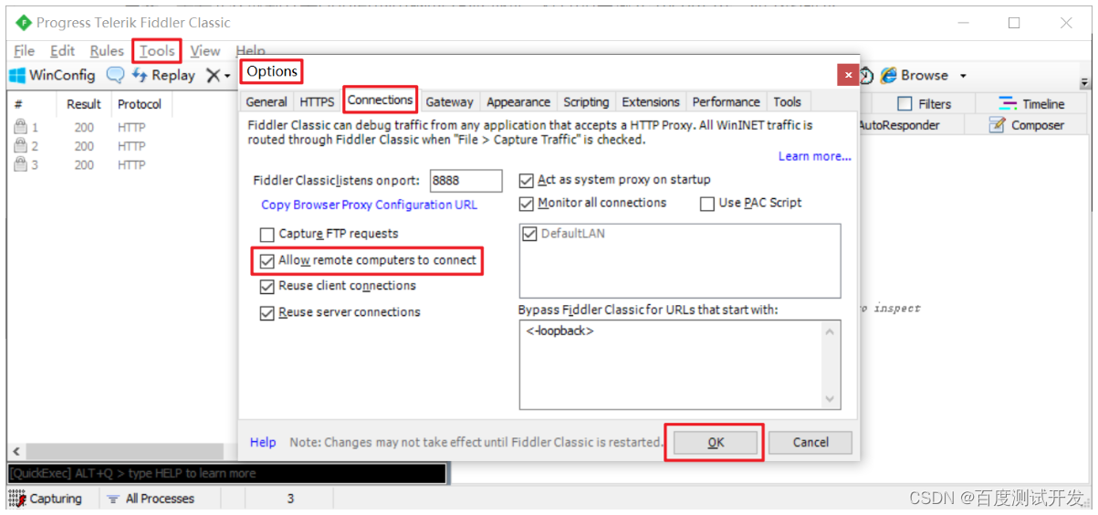The image size is (1098, 515).
Task: Click the Browse Internet Explorer icon
Action: tap(888, 76)
